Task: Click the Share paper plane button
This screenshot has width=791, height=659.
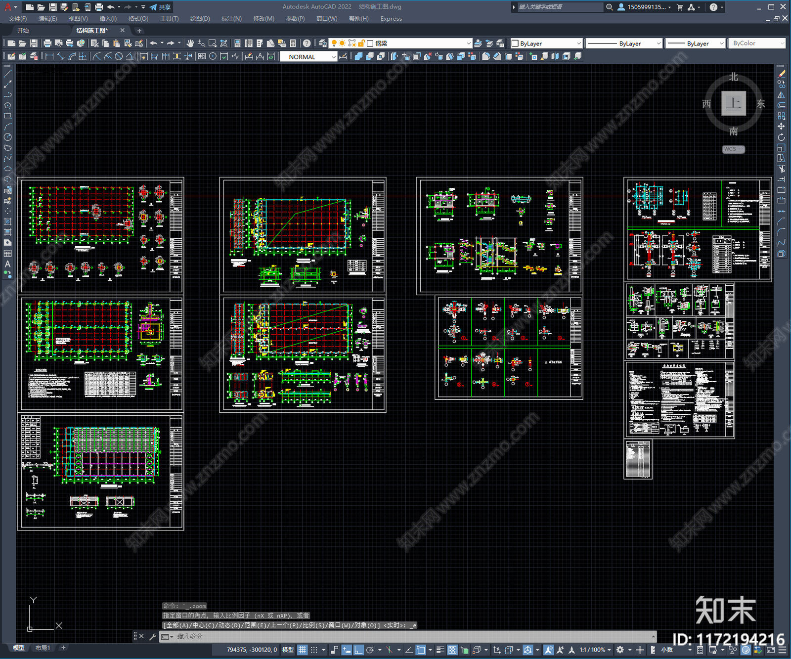Action: point(160,7)
